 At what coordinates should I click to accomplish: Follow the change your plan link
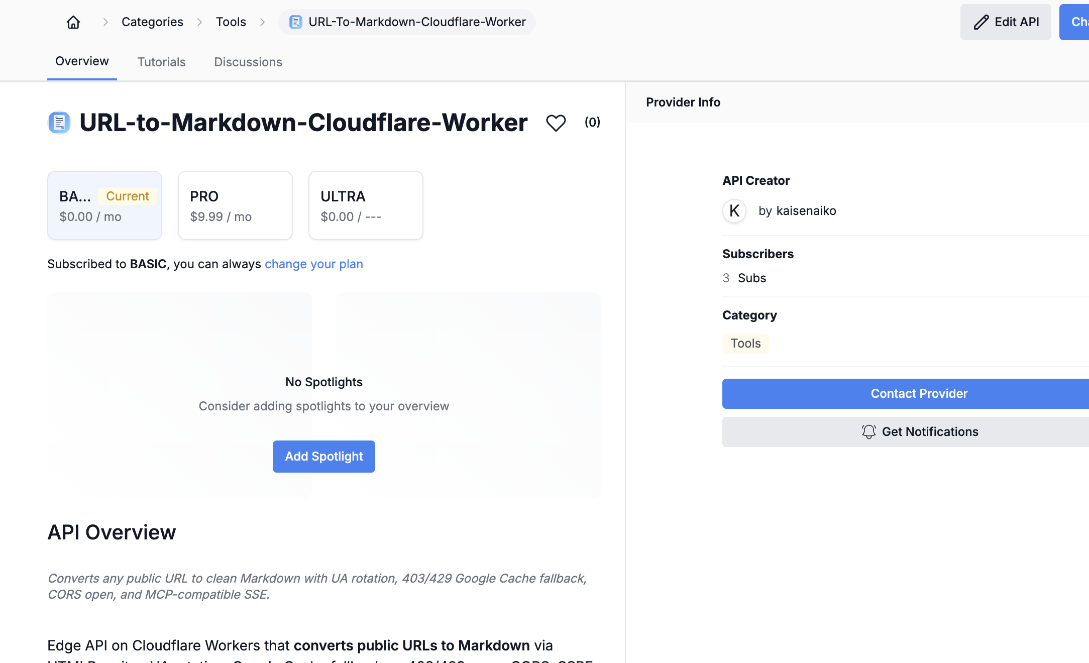click(x=314, y=264)
